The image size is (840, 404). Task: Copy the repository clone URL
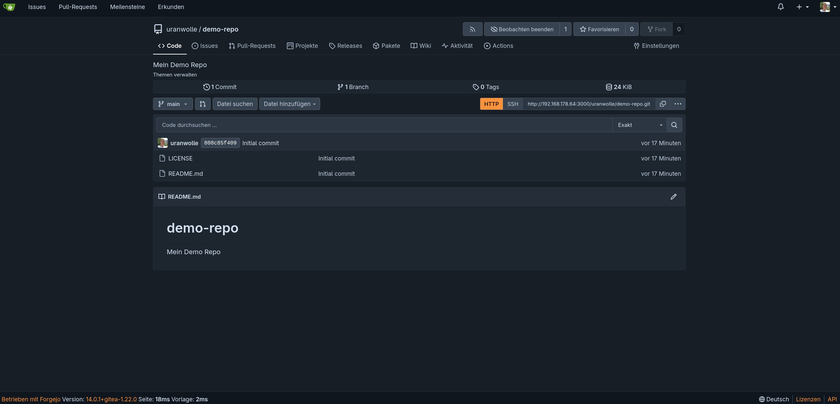[663, 104]
